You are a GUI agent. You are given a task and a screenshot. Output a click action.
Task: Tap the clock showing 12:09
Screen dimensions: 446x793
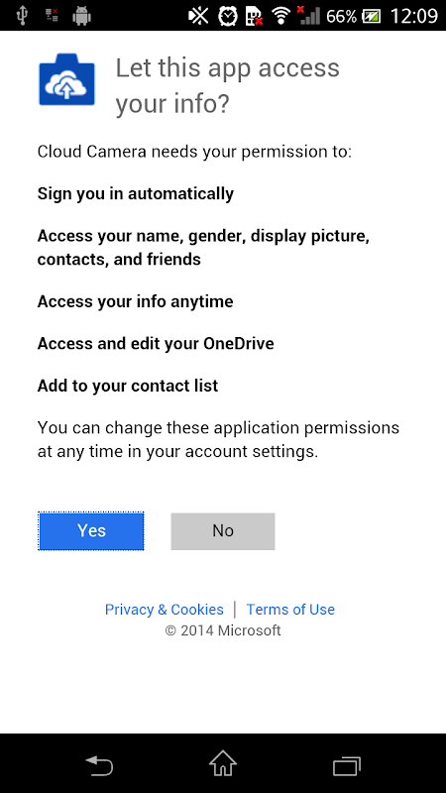click(413, 16)
